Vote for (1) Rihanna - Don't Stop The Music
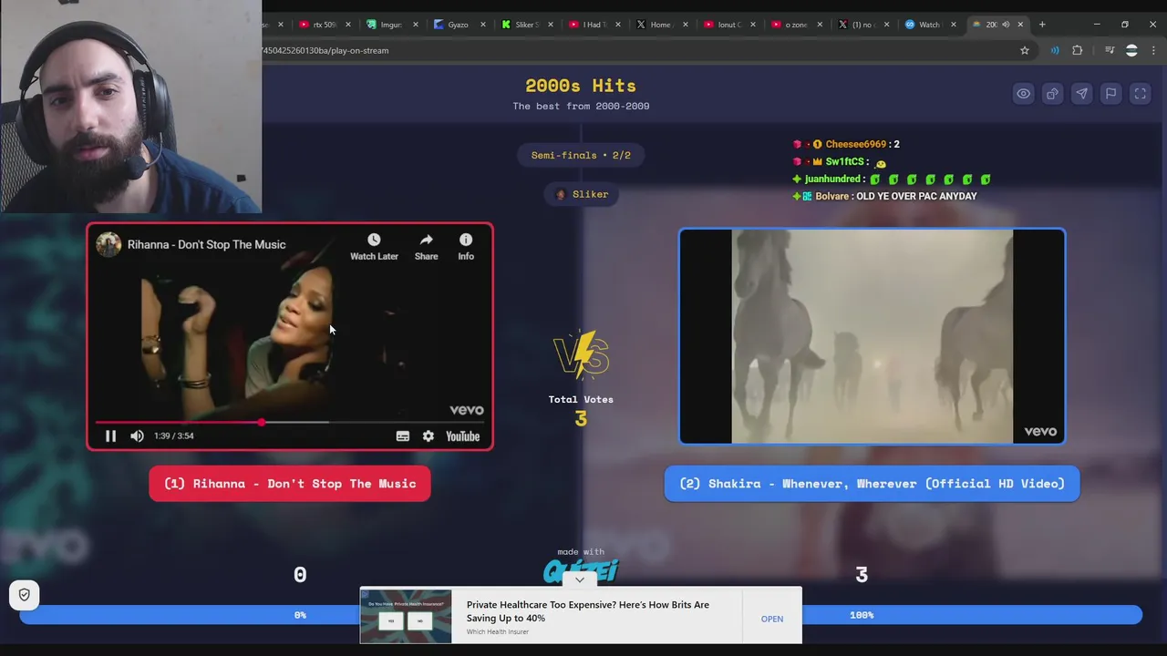This screenshot has width=1167, height=656. (290, 484)
